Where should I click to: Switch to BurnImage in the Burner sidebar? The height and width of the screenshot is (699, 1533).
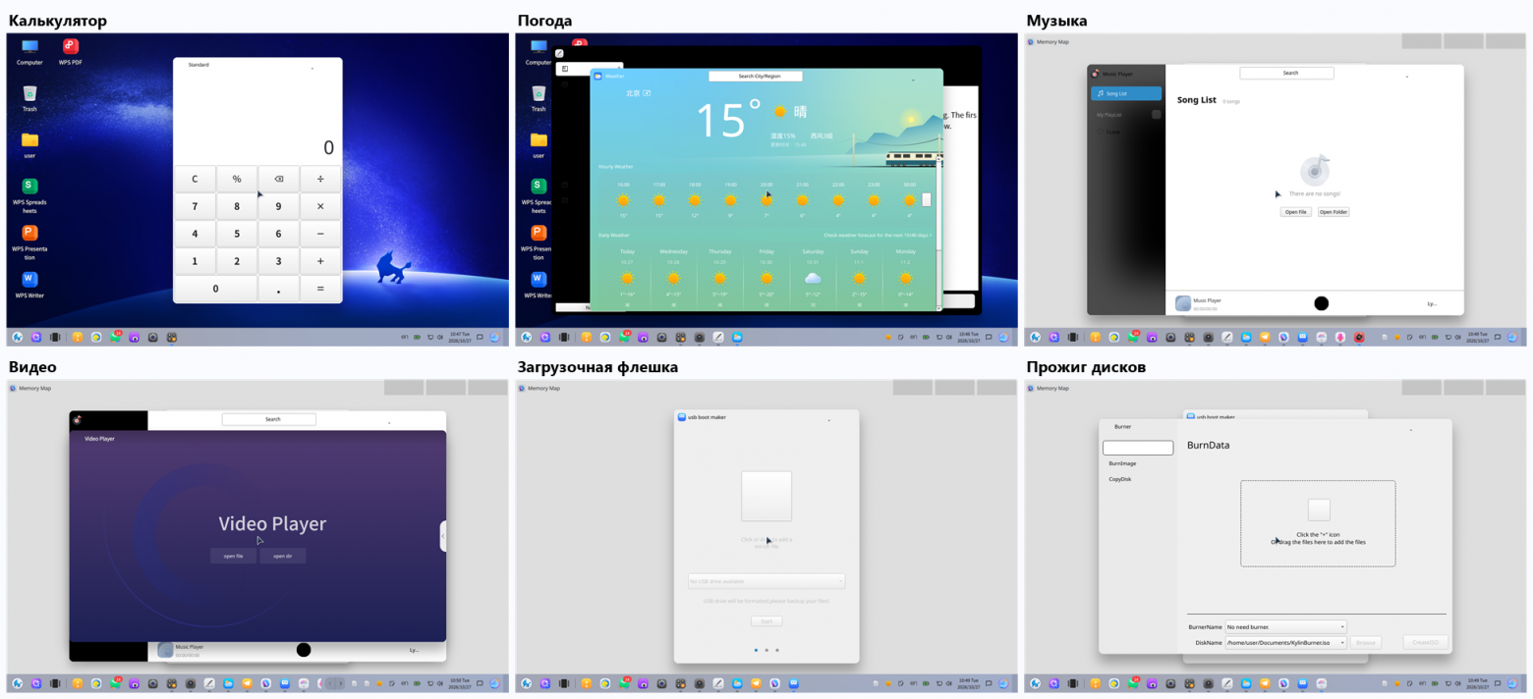click(x=1122, y=463)
